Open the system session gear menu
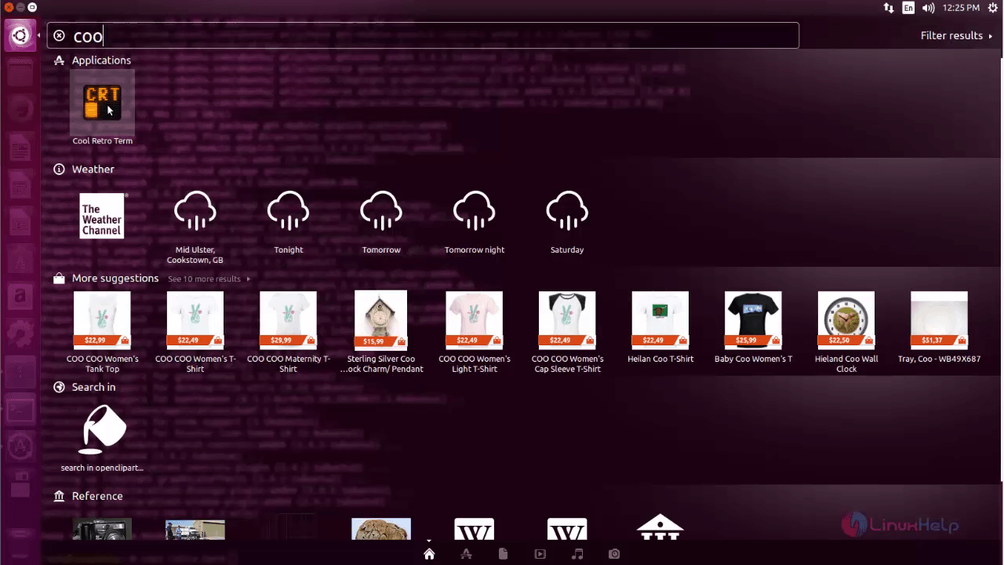 [993, 8]
